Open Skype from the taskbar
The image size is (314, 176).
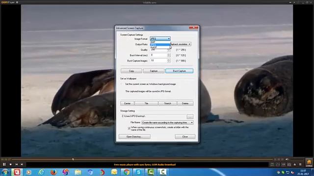pos(138,172)
